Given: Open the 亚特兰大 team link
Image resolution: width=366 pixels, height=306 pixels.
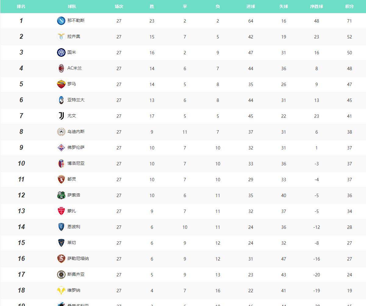Looking at the screenshot, I should tap(76, 100).
